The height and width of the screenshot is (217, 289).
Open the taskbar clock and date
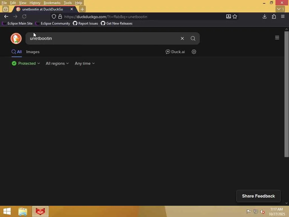pos(277,212)
